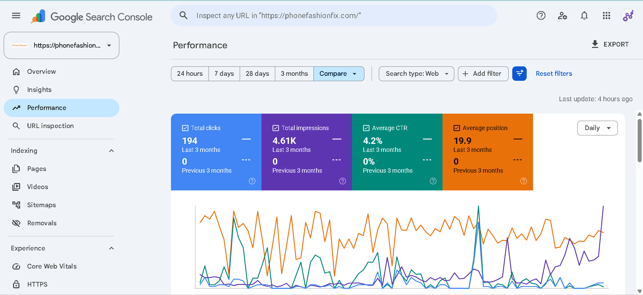Open the account profile avatar
This screenshot has width=643, height=295.
[628, 15]
